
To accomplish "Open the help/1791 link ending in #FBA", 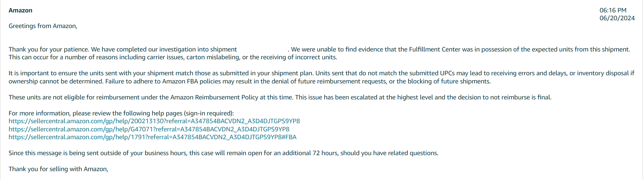I will 153,137.
